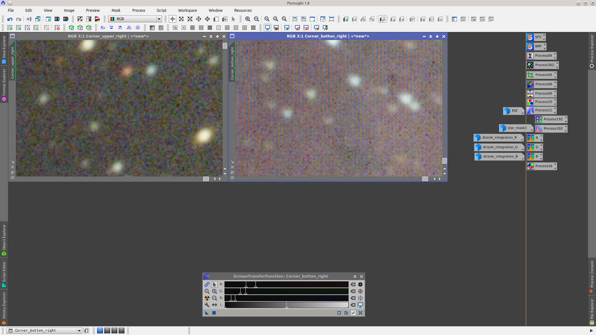Open the Image menu

69,10
